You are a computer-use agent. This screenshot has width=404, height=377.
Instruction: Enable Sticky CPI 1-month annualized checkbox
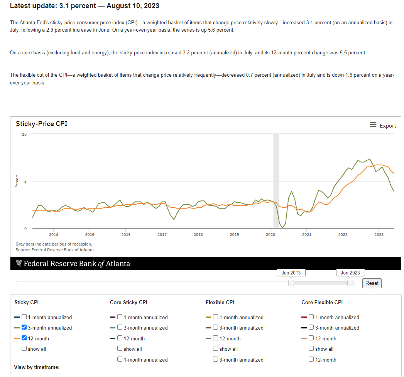[x=24, y=317]
